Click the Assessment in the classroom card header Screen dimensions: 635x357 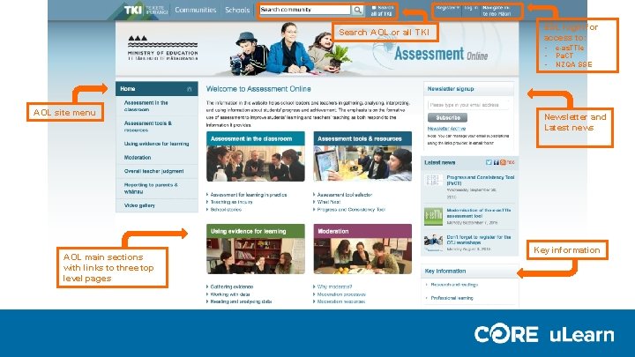point(256,138)
